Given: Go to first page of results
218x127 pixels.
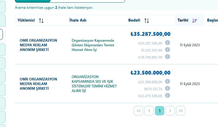Looking at the screenshot, I should point(138,111).
